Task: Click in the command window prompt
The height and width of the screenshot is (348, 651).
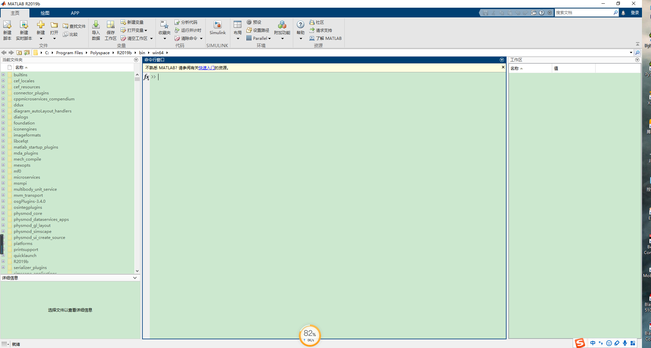Action: click(x=328, y=77)
